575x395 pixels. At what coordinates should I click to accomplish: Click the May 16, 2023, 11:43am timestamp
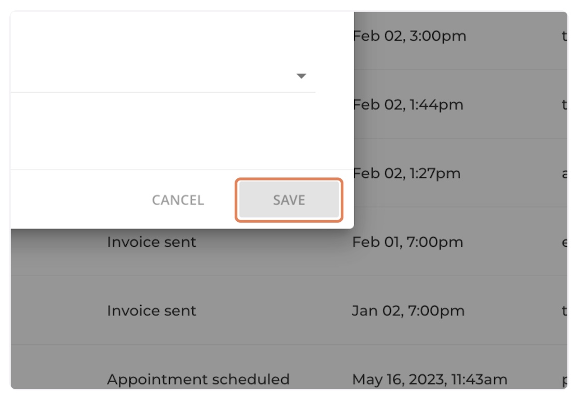tap(430, 379)
